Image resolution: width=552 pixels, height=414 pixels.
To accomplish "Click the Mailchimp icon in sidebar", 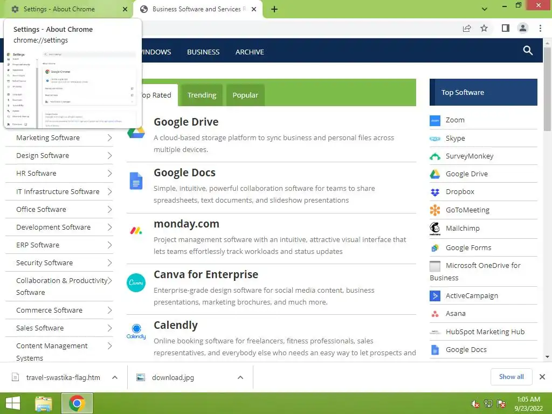I will (x=435, y=229).
